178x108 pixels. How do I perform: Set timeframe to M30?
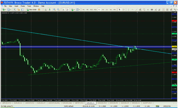point(95,10)
